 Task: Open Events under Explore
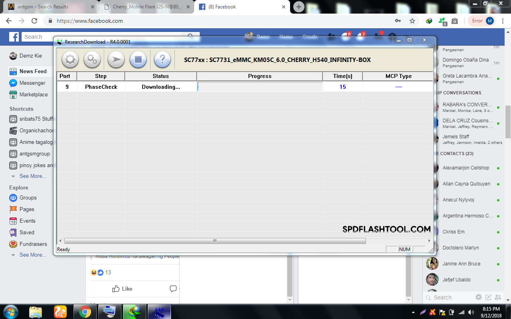[23, 221]
